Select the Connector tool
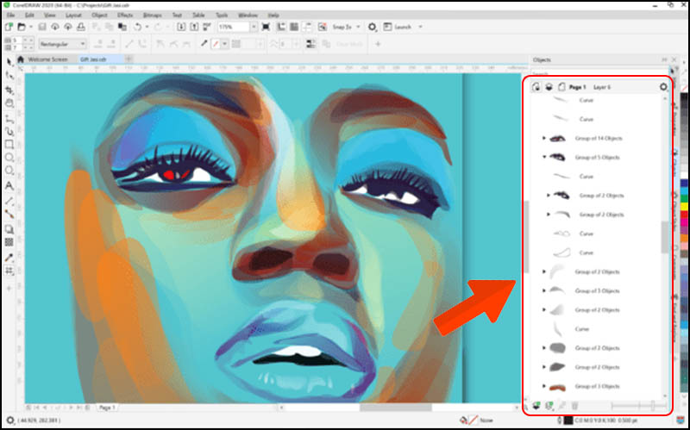The image size is (690, 430). pos(9,214)
